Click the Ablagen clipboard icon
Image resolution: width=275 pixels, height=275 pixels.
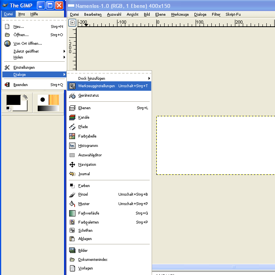pyautogui.click(x=72, y=239)
